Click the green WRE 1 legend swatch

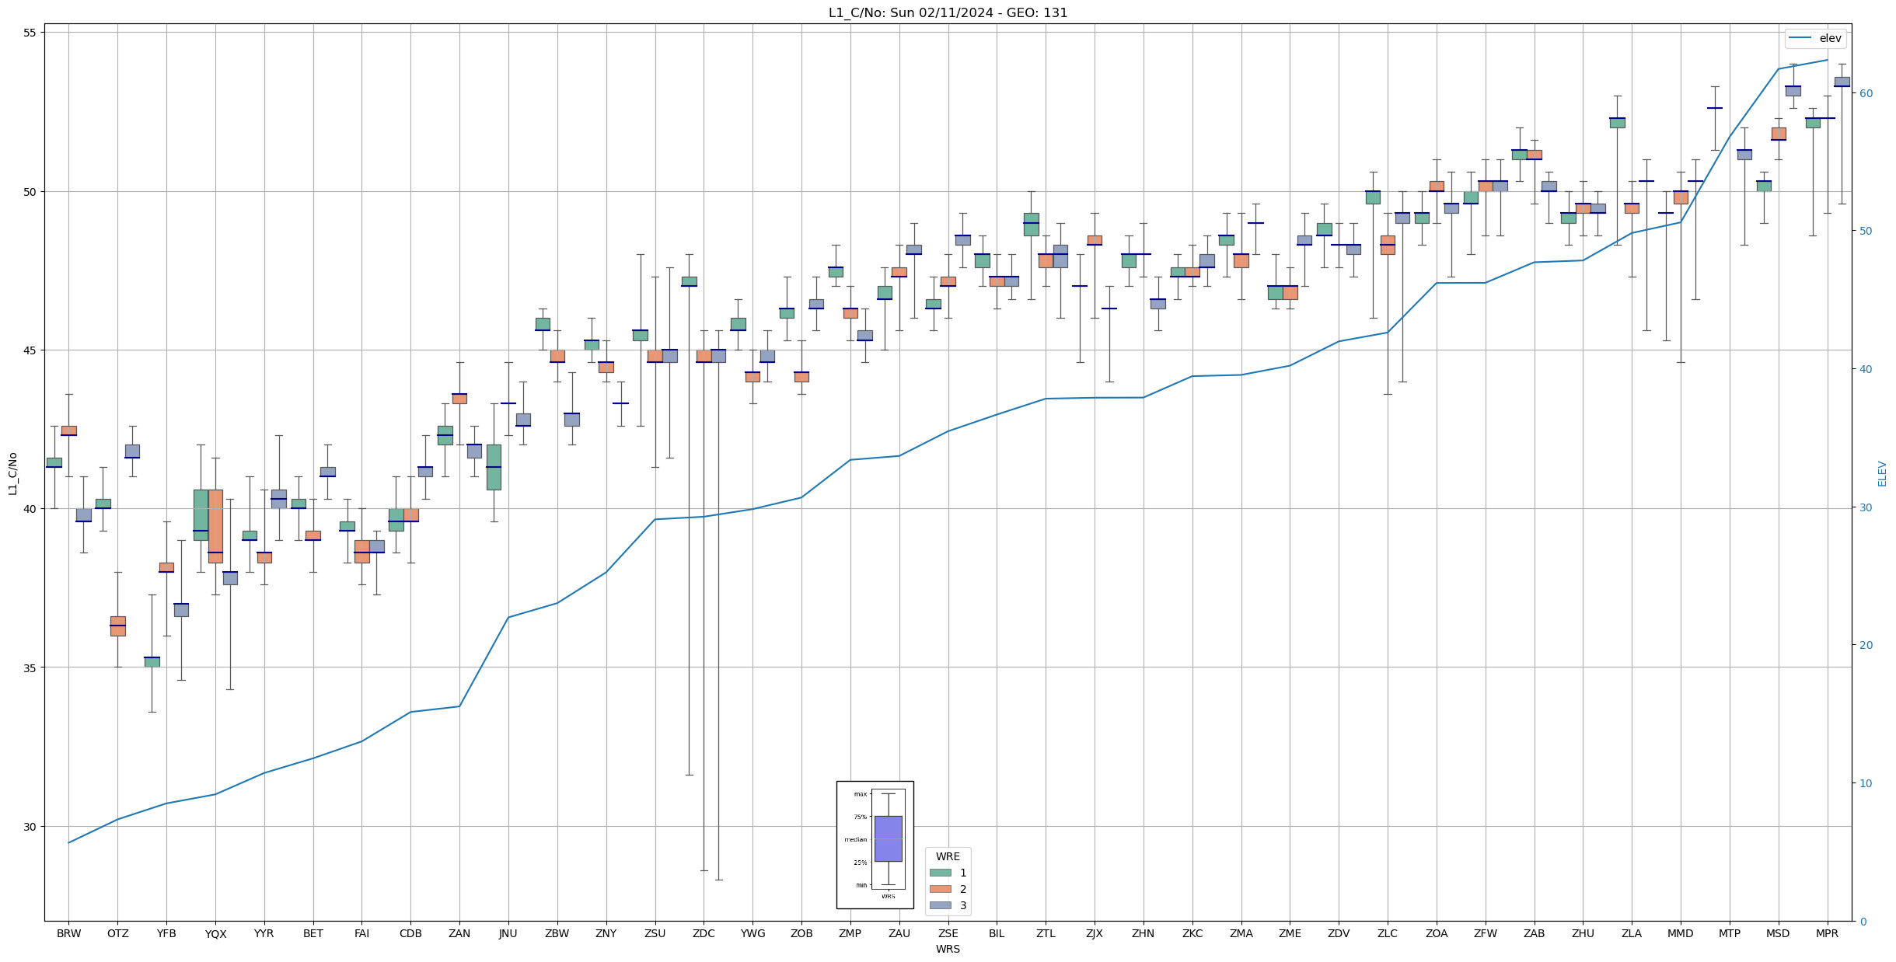(940, 873)
